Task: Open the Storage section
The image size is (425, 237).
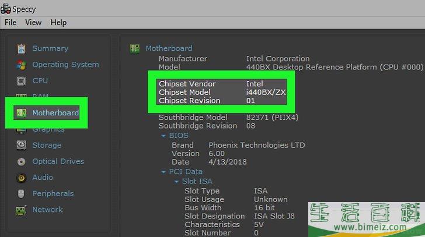Action: 47,145
